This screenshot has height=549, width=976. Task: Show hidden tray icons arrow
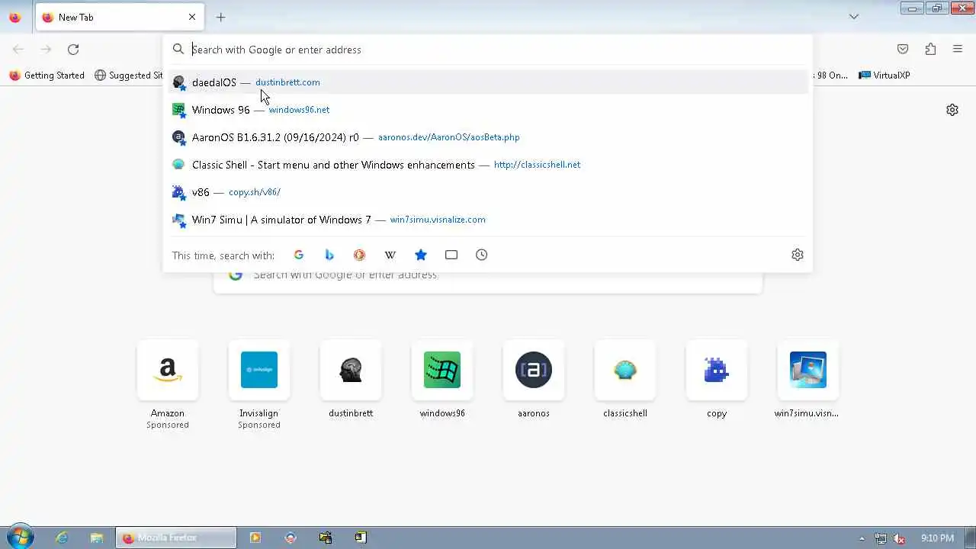(x=862, y=538)
